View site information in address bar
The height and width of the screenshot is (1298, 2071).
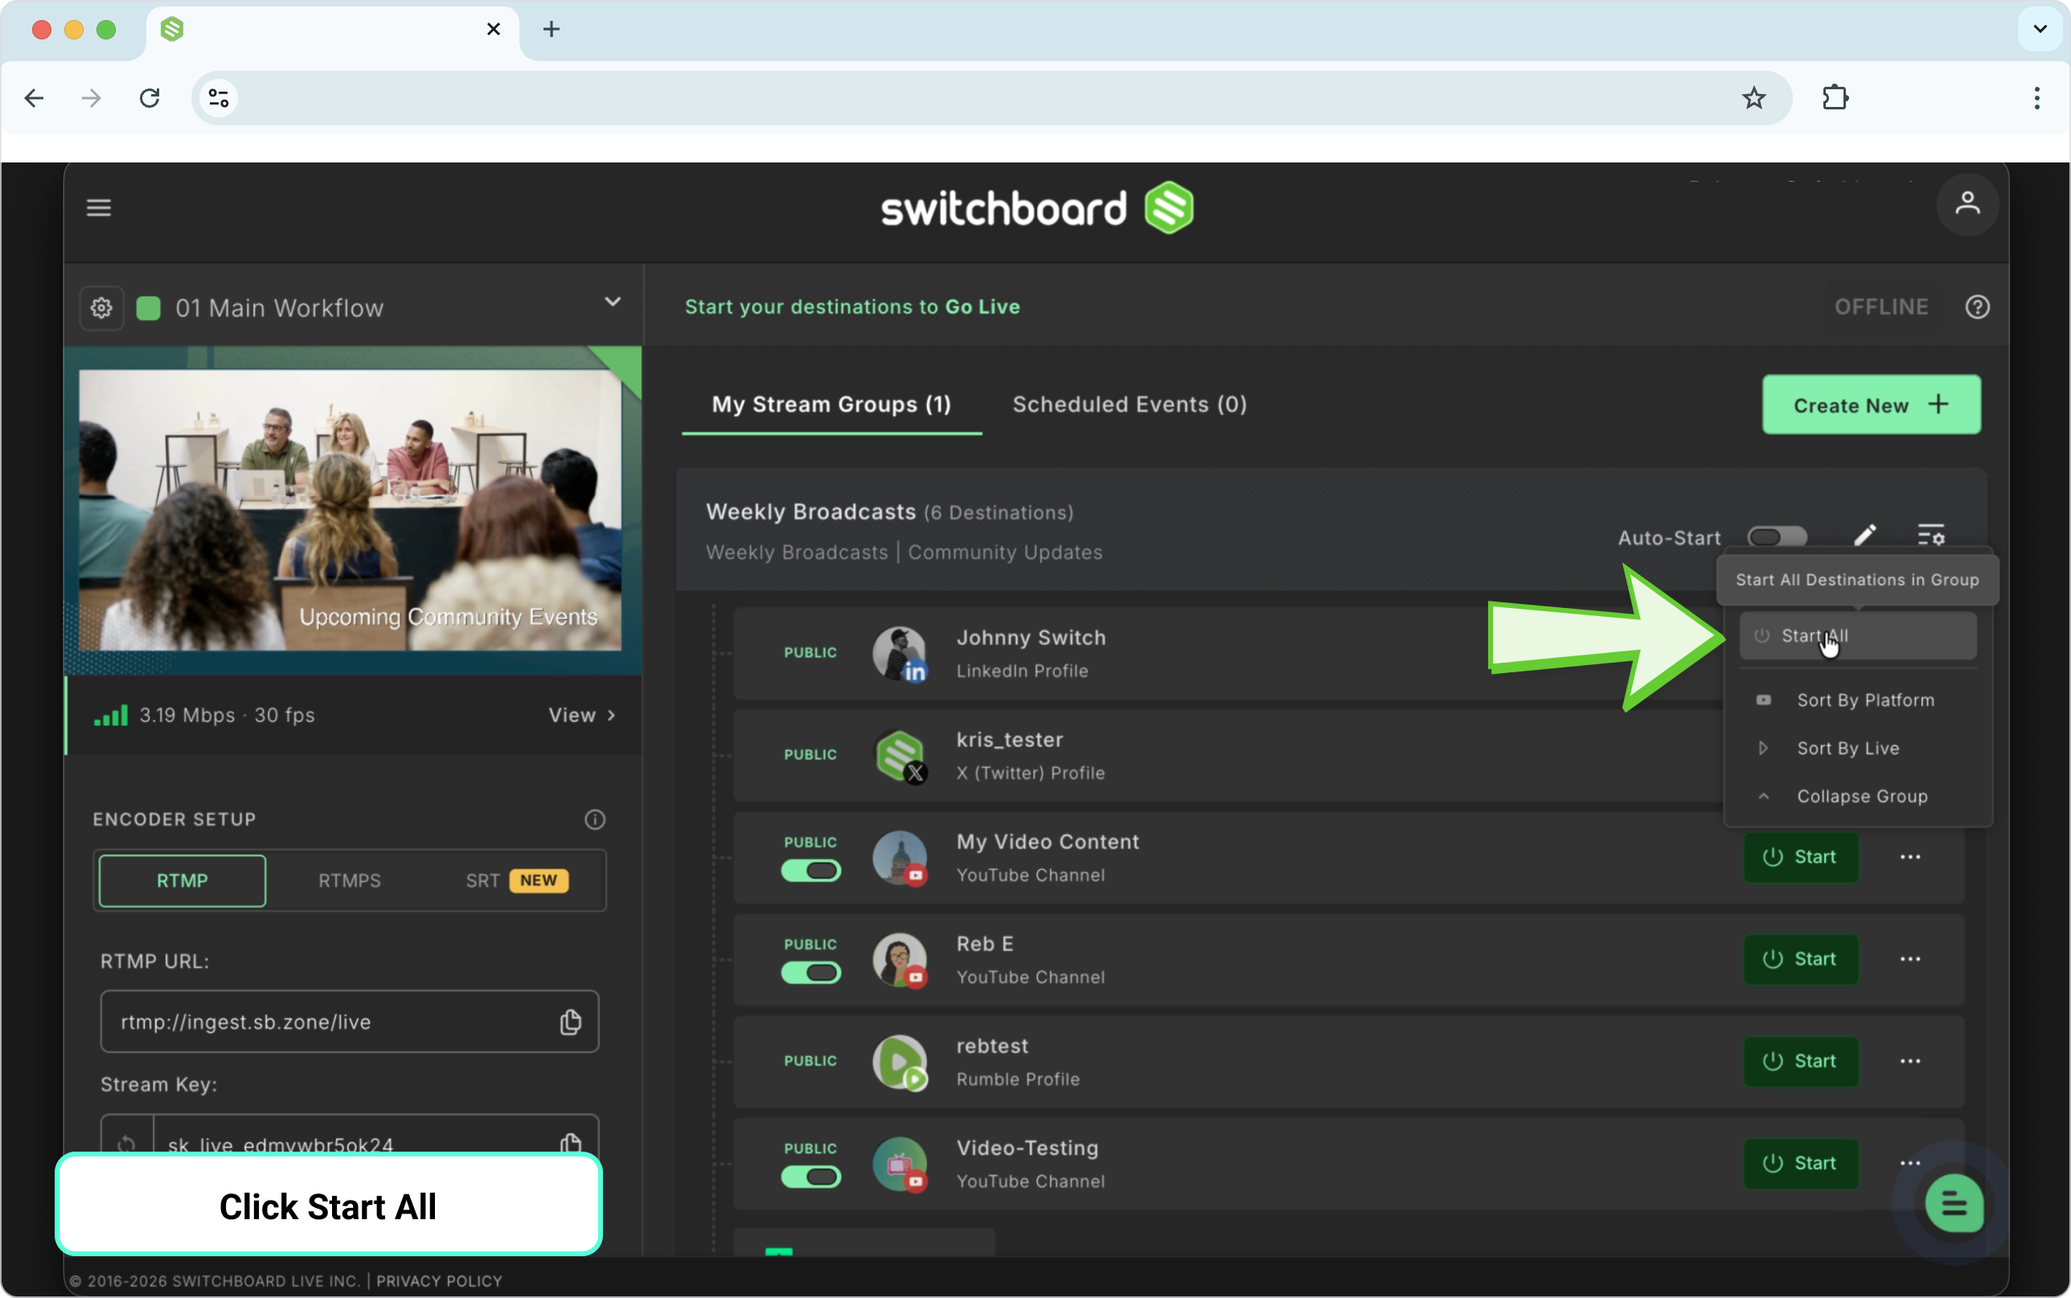(219, 98)
